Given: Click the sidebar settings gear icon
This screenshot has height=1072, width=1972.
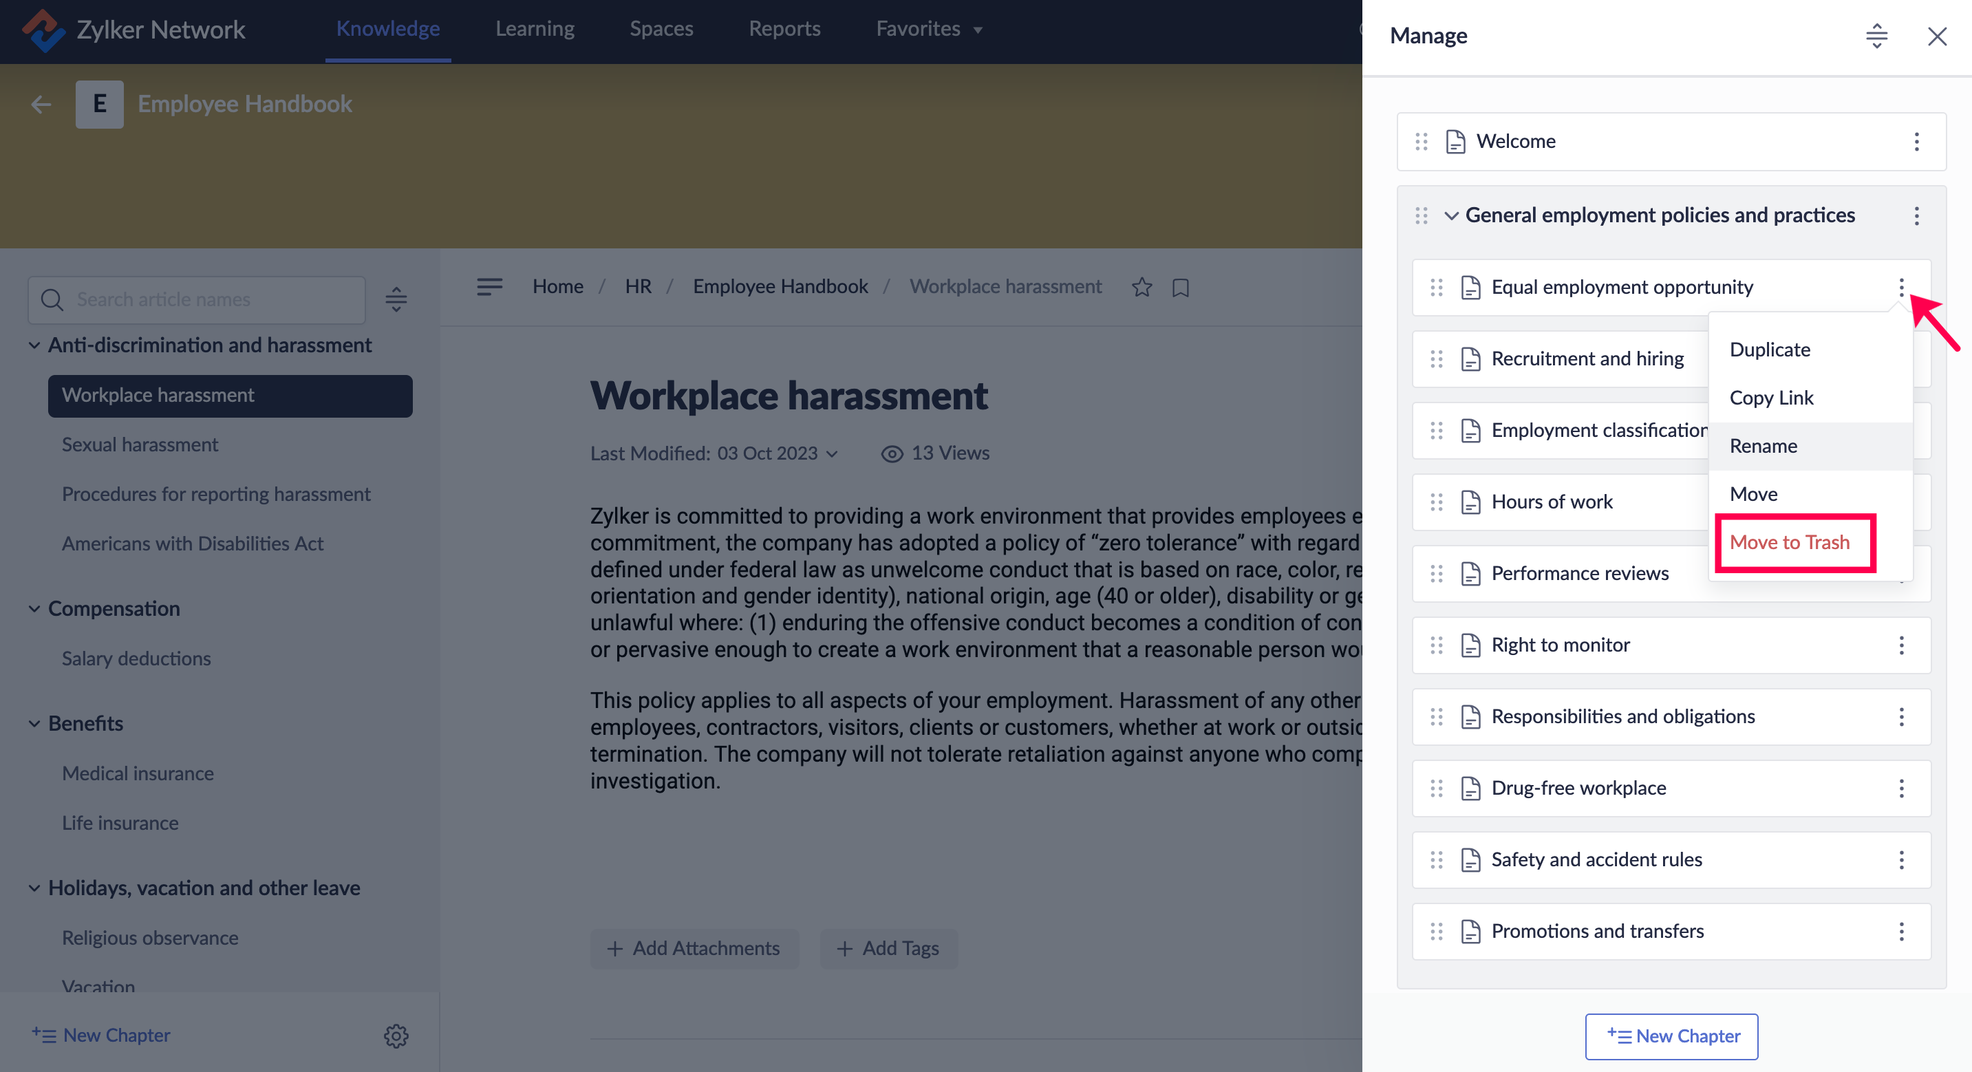Looking at the screenshot, I should 396,1036.
